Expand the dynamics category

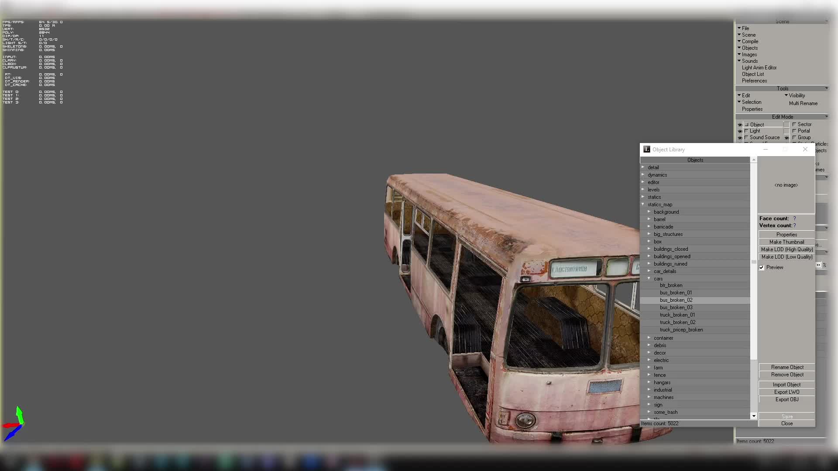(643, 174)
